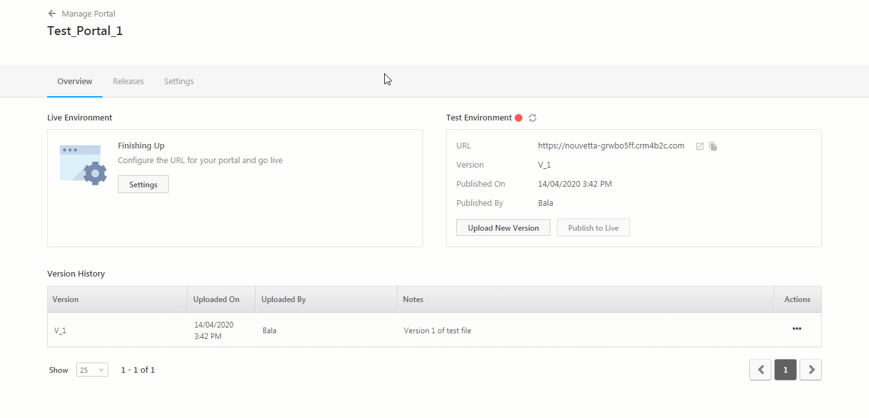Screen dimensions: 869x418
Task: Click the gear illustration in Live Environment
Action: tap(82, 162)
